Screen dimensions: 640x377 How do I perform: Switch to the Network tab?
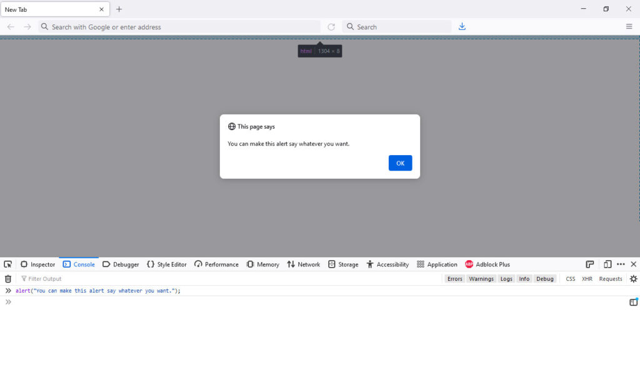(x=304, y=264)
